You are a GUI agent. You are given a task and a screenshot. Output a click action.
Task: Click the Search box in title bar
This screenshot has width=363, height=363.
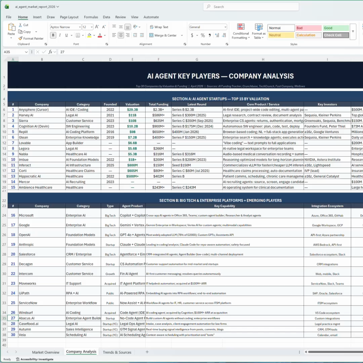(251, 7)
